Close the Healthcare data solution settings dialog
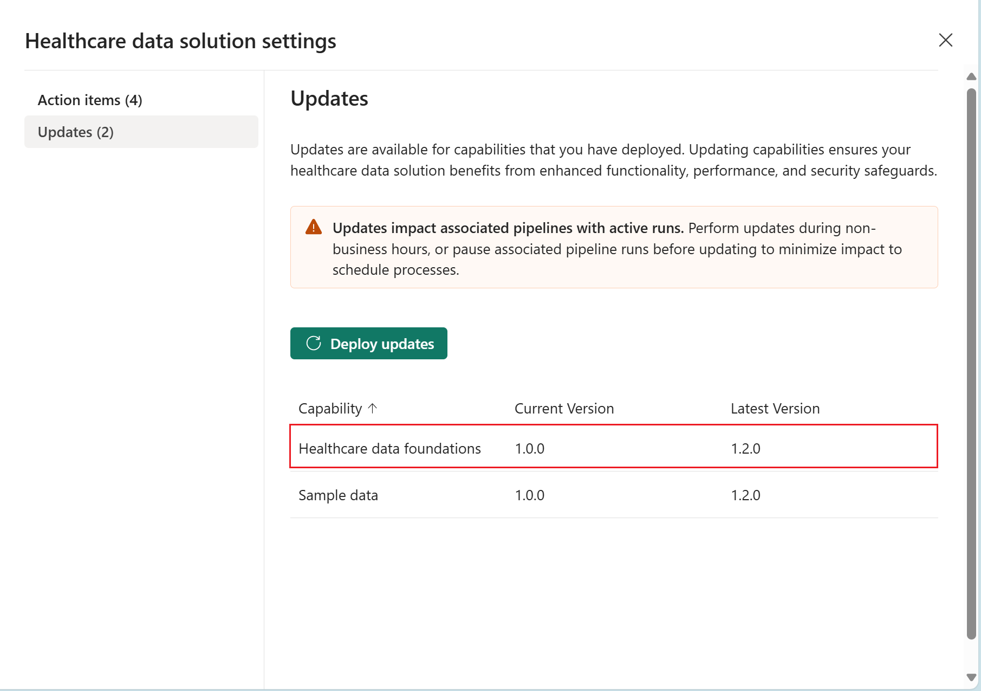The width and height of the screenshot is (981, 691). tap(945, 40)
